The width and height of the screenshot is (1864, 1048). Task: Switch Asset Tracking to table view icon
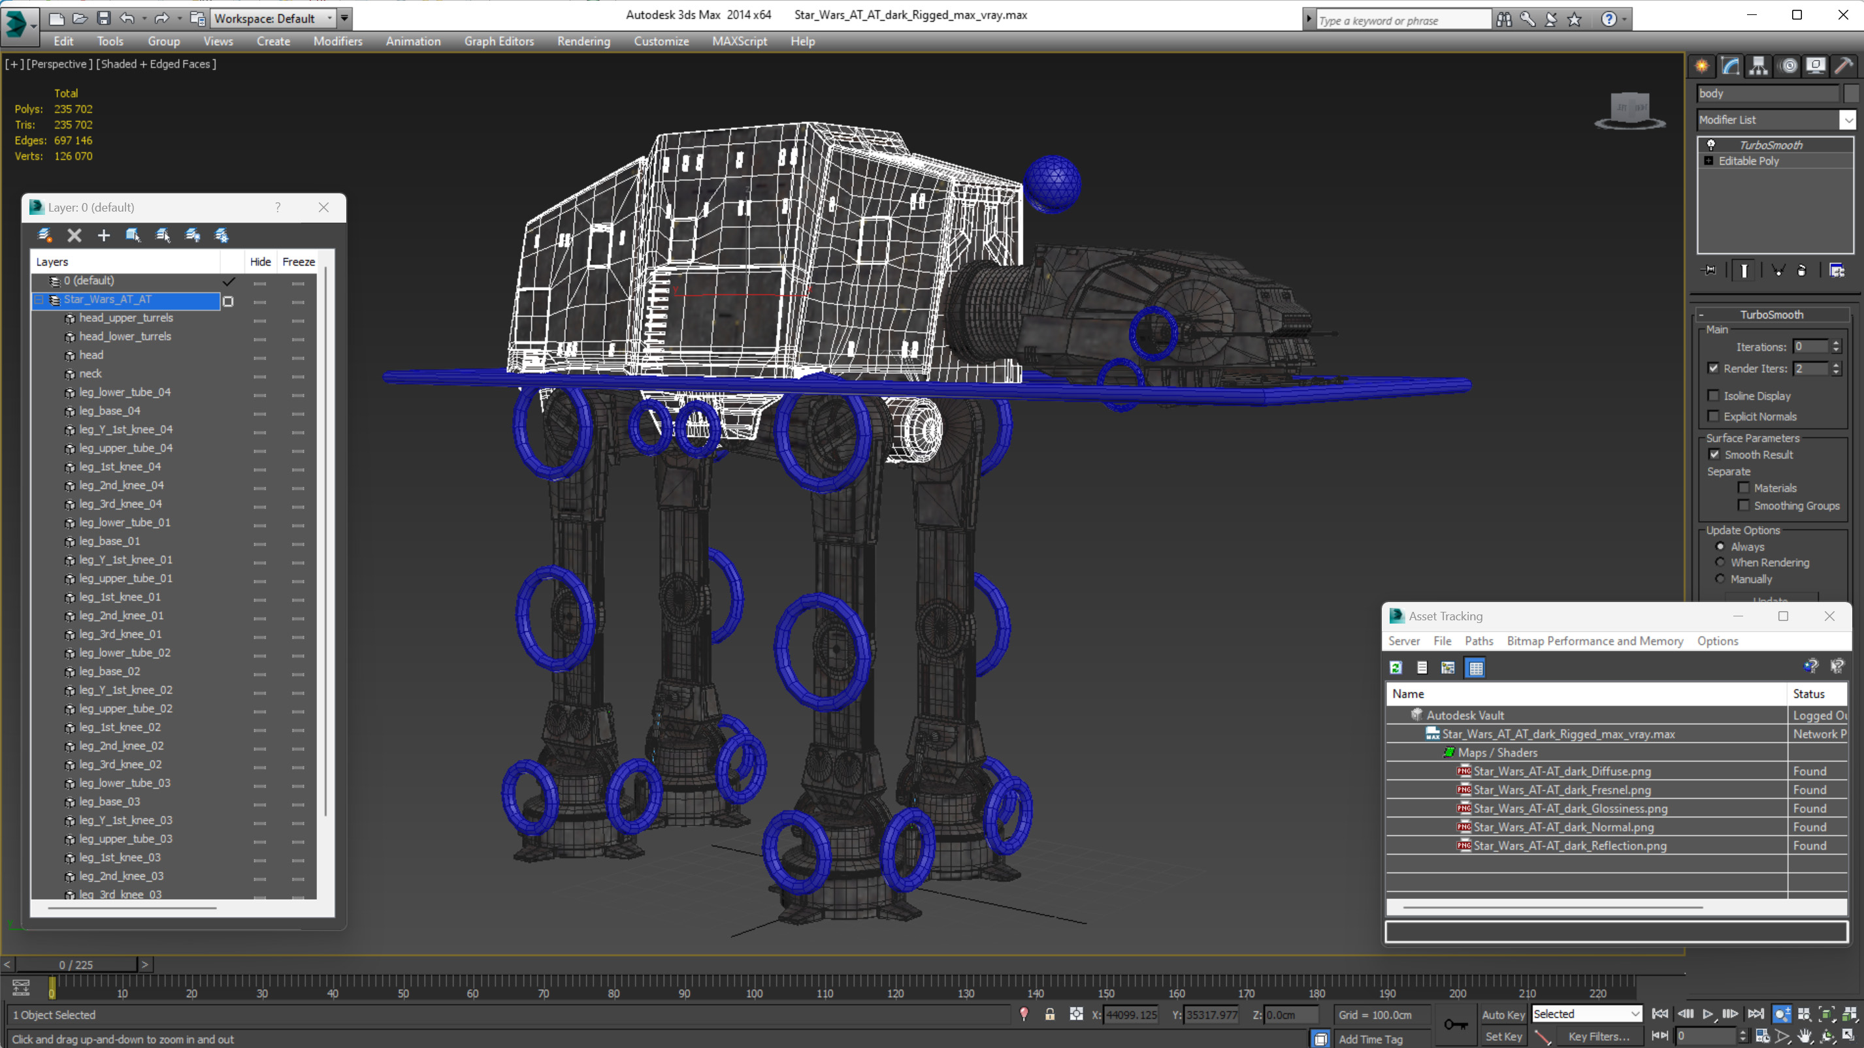1475,667
